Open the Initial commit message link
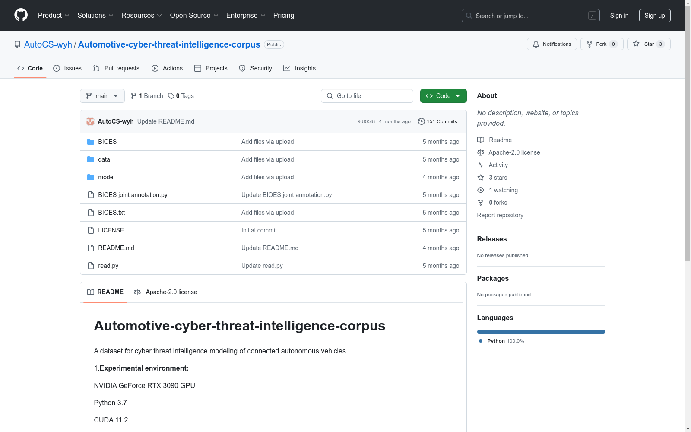 click(259, 230)
